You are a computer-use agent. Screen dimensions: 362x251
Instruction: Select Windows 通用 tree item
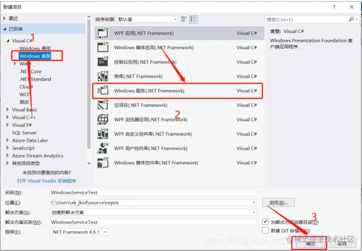35,49
